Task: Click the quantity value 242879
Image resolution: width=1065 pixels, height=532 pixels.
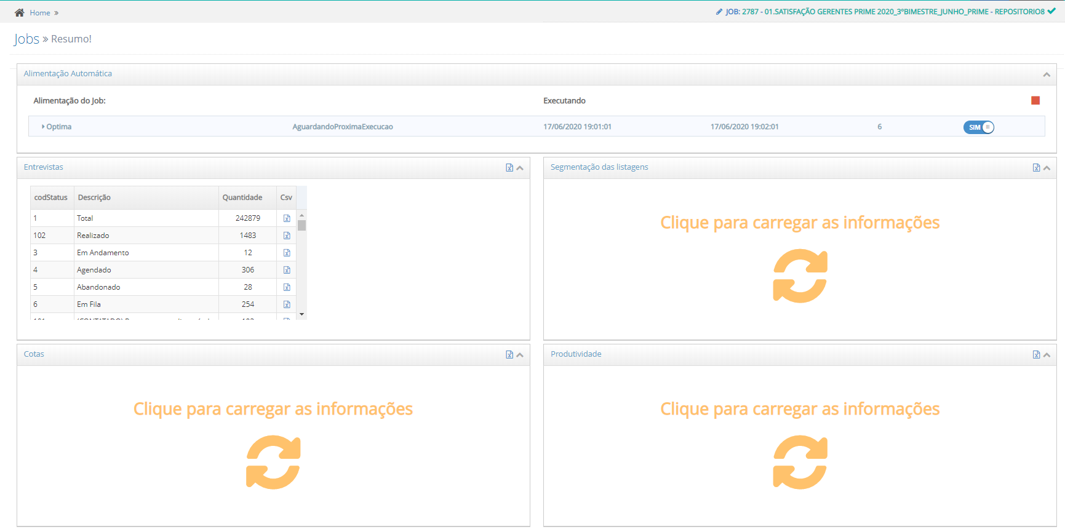Action: click(248, 218)
